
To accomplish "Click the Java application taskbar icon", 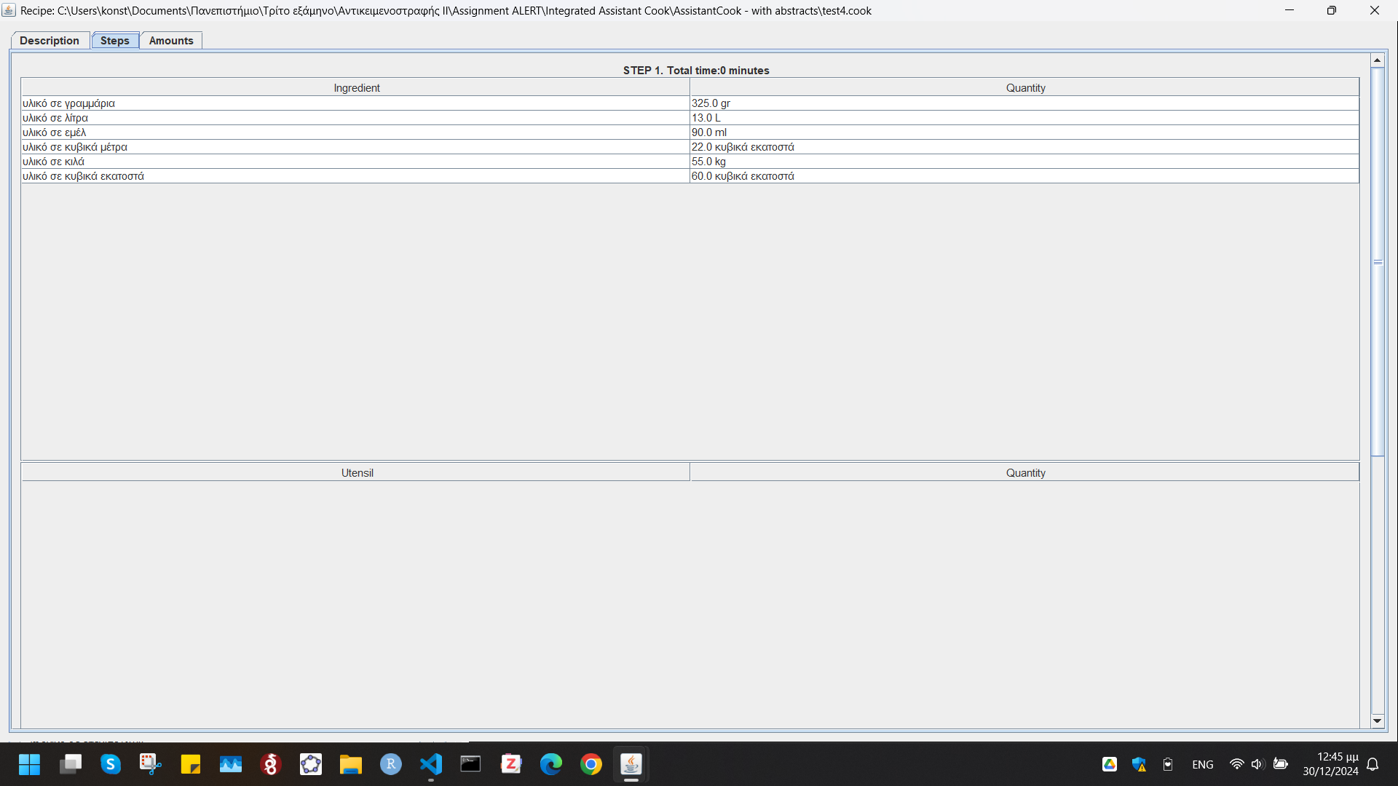I will pyautogui.click(x=631, y=764).
